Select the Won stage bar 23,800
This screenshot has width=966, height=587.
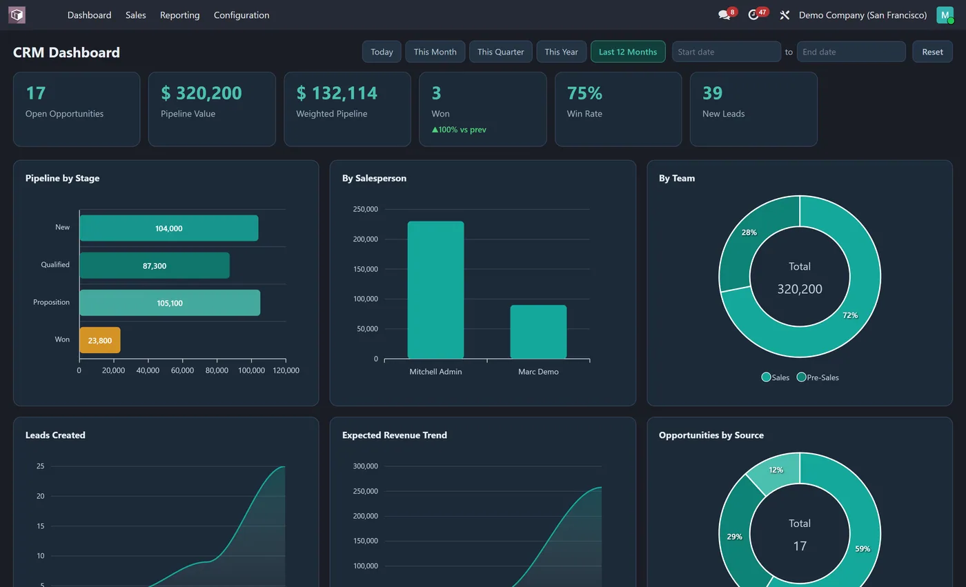(100, 340)
